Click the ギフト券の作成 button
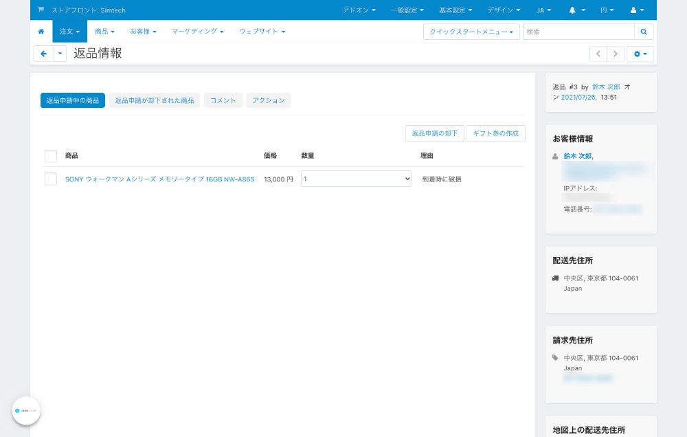687x437 pixels. [495, 133]
